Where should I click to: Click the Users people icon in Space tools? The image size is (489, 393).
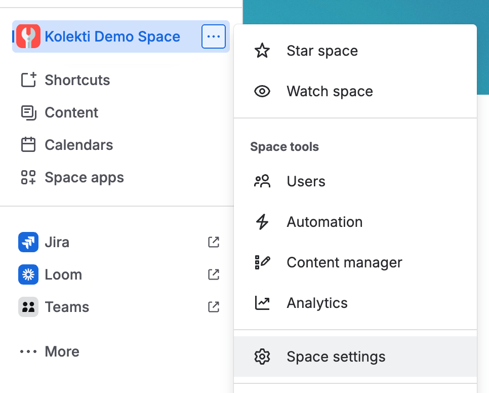(262, 181)
